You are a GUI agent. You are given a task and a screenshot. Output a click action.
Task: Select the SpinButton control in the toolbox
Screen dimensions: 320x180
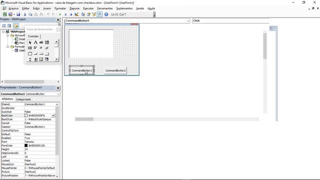[35, 59]
